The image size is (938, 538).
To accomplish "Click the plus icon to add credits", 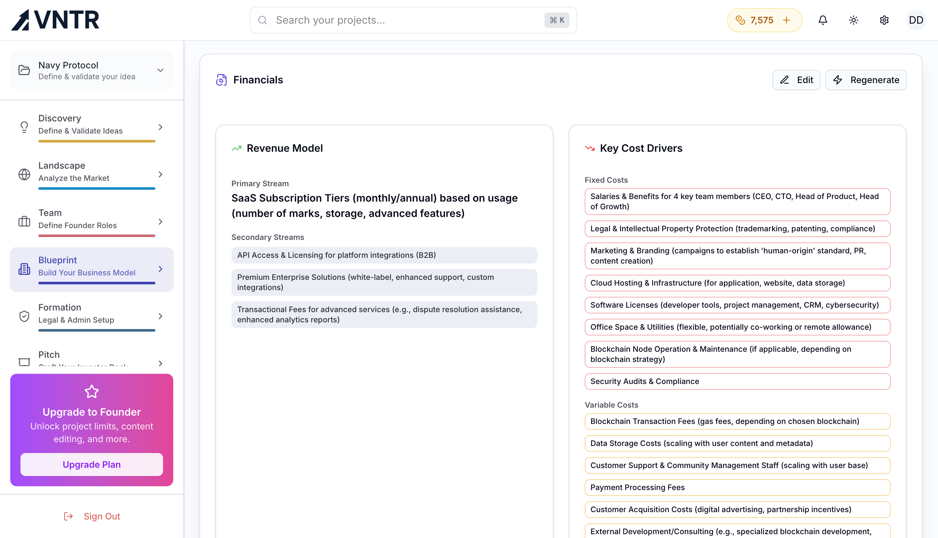I will point(786,20).
